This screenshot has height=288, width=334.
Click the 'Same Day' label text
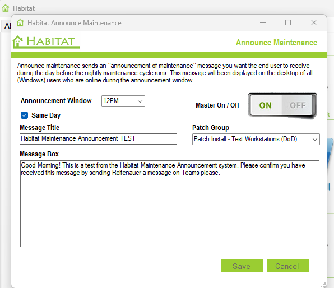click(46, 115)
